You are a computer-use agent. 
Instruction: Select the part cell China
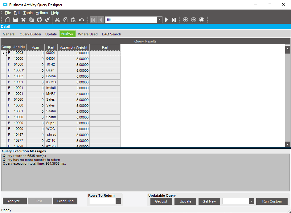[51, 76]
